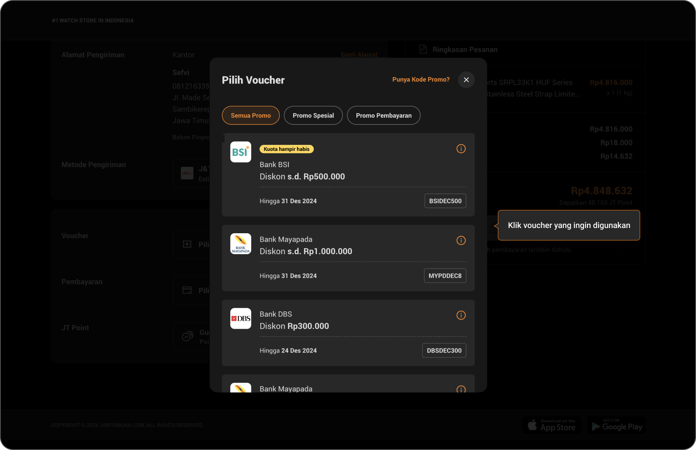
Task: Select voucher code BSIDEC500
Action: coord(445,201)
